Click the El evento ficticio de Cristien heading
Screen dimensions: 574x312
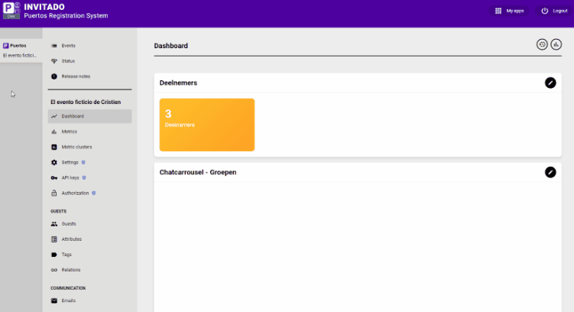[x=86, y=102]
